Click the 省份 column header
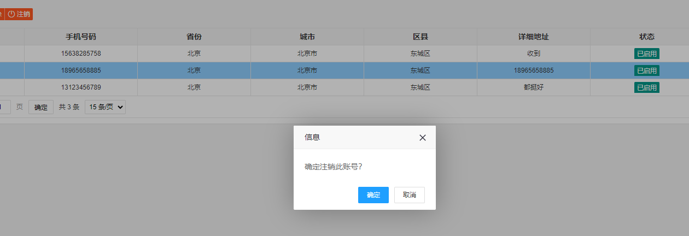This screenshot has height=236, width=689. pos(194,37)
